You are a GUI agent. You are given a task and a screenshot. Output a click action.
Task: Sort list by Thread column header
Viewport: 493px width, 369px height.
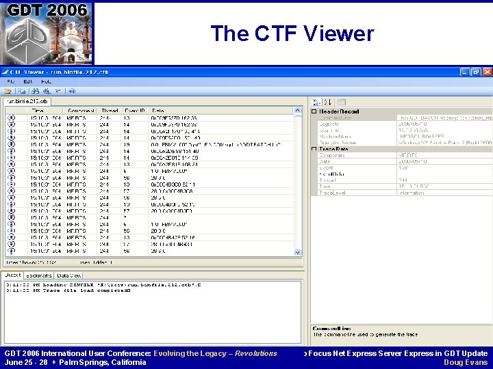click(110, 111)
